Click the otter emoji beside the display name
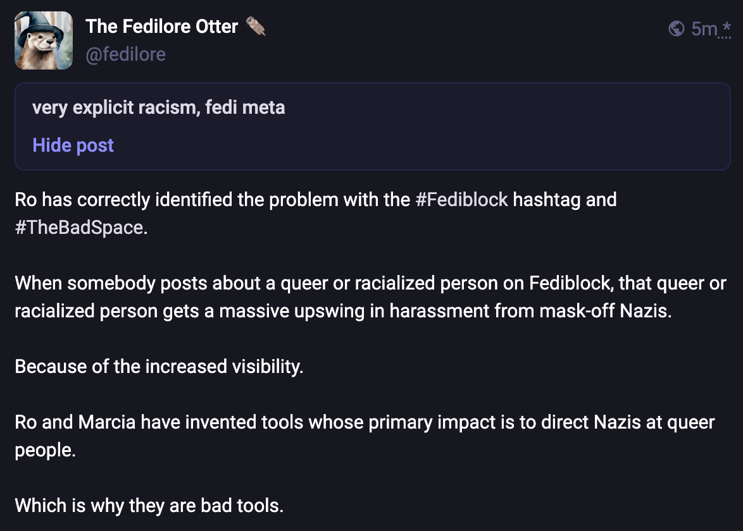Viewport: 743px width, 531px height. 255,27
